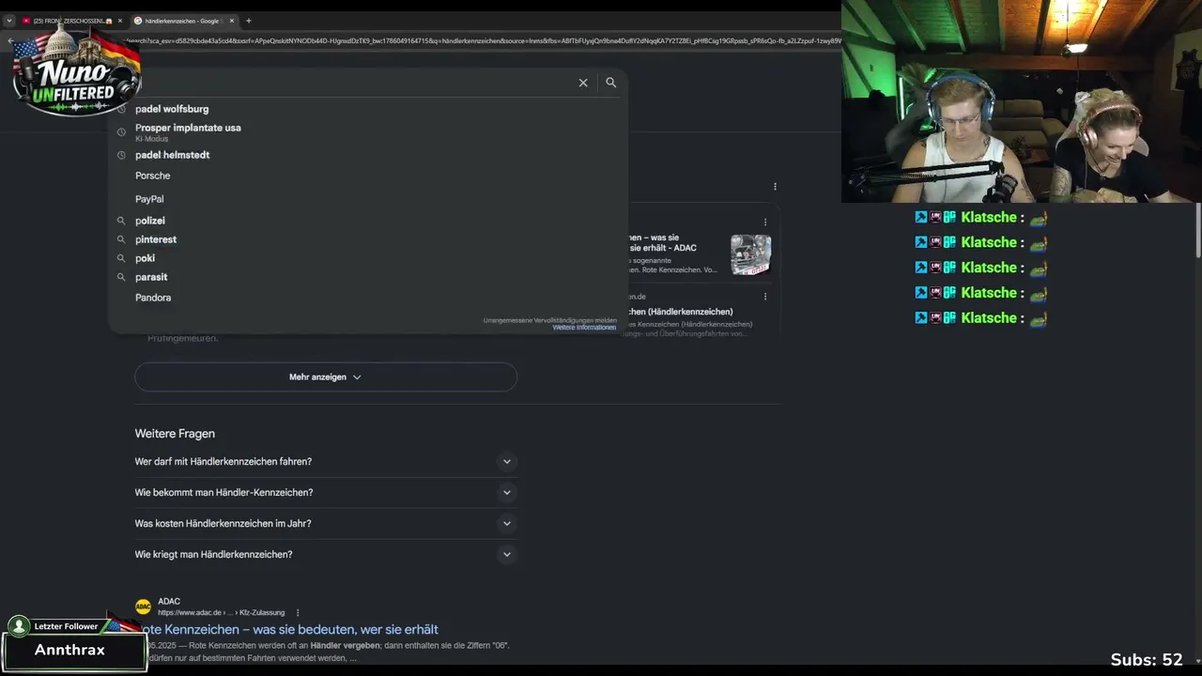Click history clock icon beside 'Prosper implantate usa'

[121, 131]
